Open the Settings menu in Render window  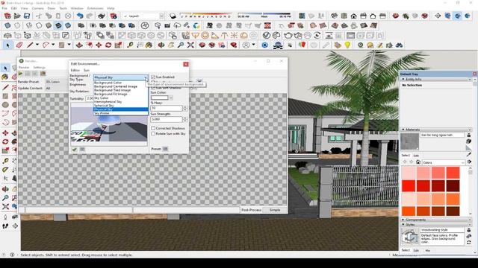pos(40,68)
